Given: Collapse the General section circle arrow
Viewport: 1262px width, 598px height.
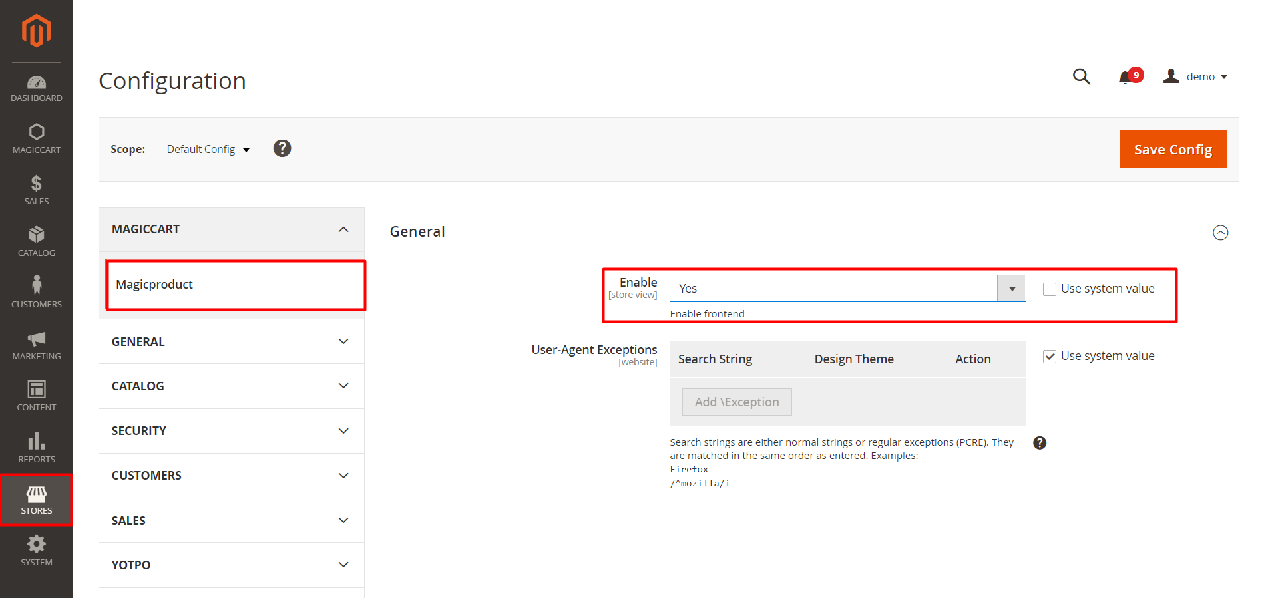Looking at the screenshot, I should pos(1220,233).
